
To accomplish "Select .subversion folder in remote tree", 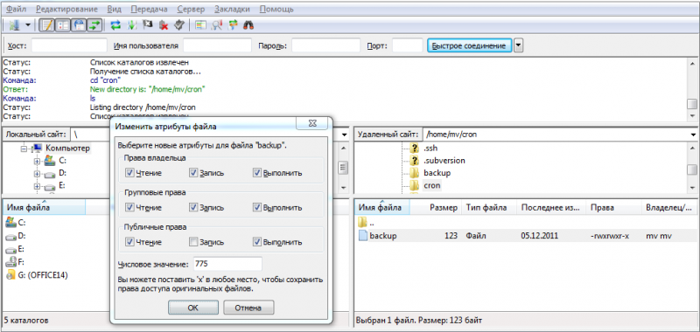I will (444, 161).
